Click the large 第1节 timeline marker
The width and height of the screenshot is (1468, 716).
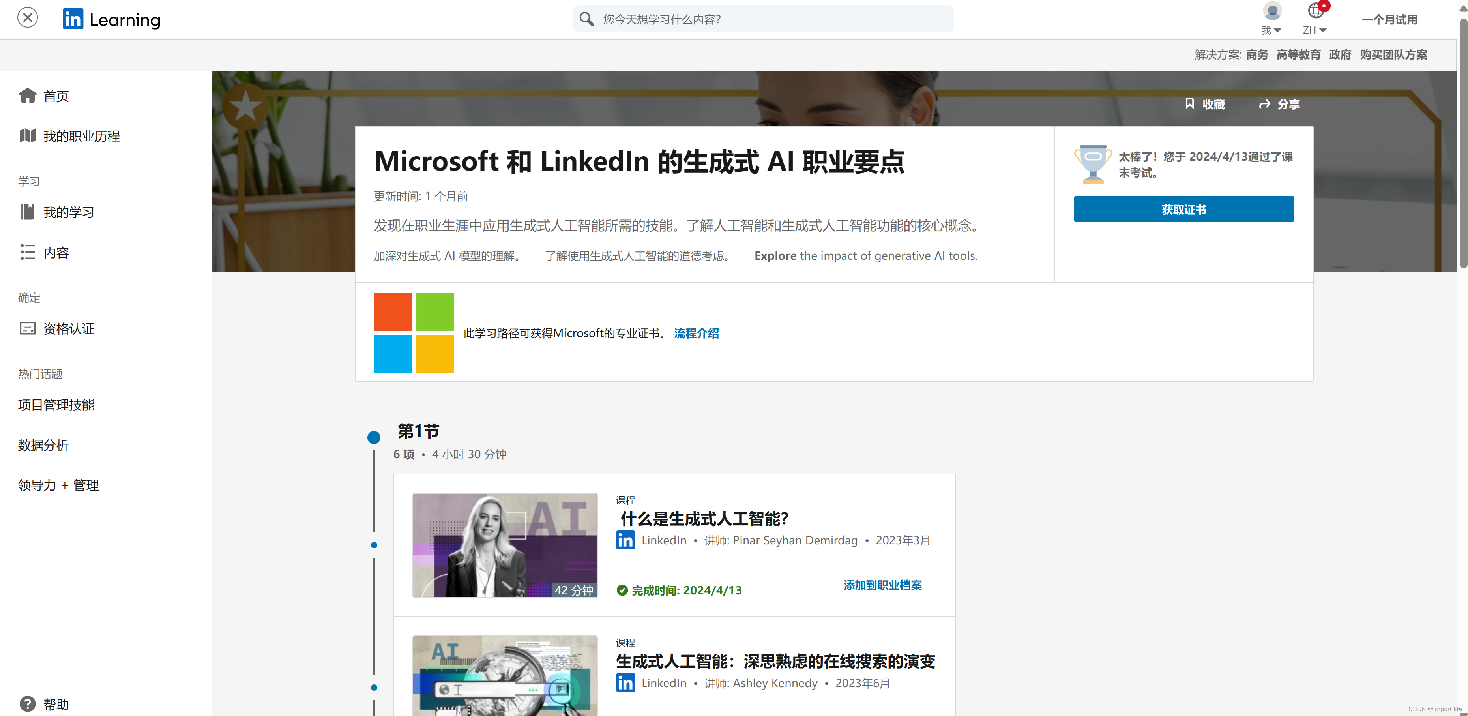click(x=374, y=437)
